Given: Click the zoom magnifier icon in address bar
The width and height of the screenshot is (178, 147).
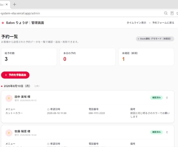Looking at the screenshot, I should pos(166,13).
